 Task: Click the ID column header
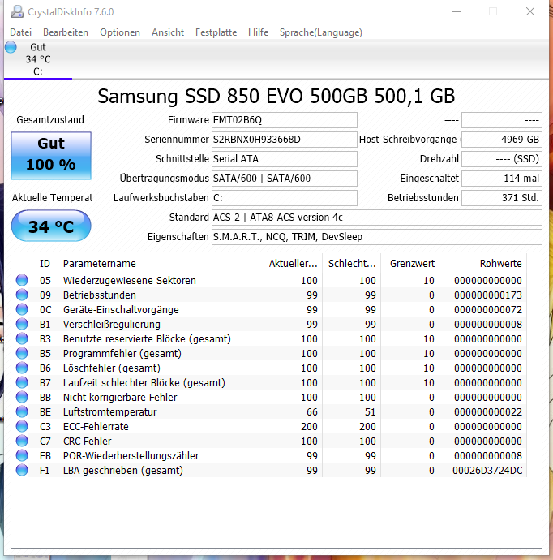click(x=45, y=264)
